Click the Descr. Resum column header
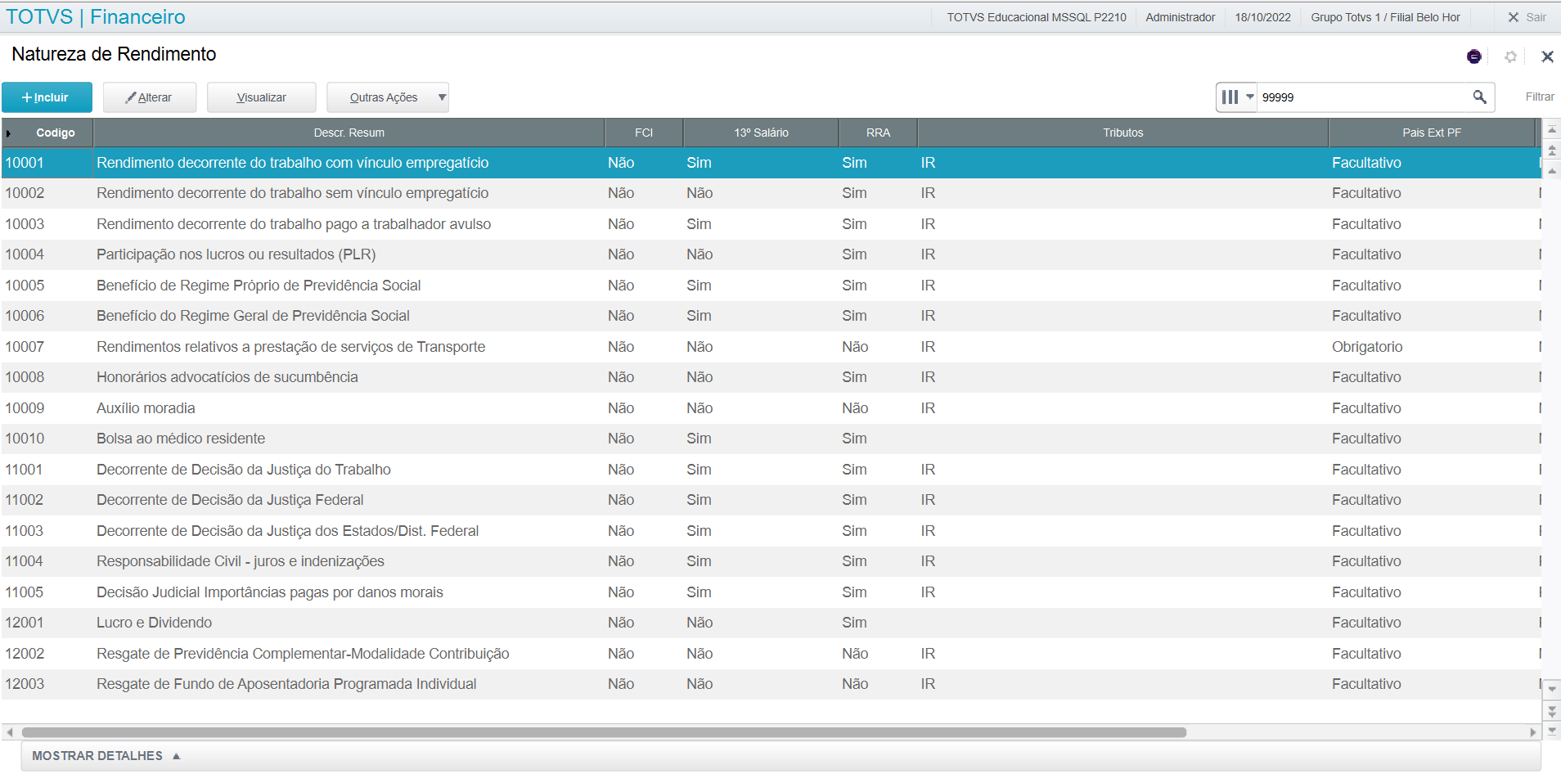Screen dimensions: 1561x774 (349, 133)
